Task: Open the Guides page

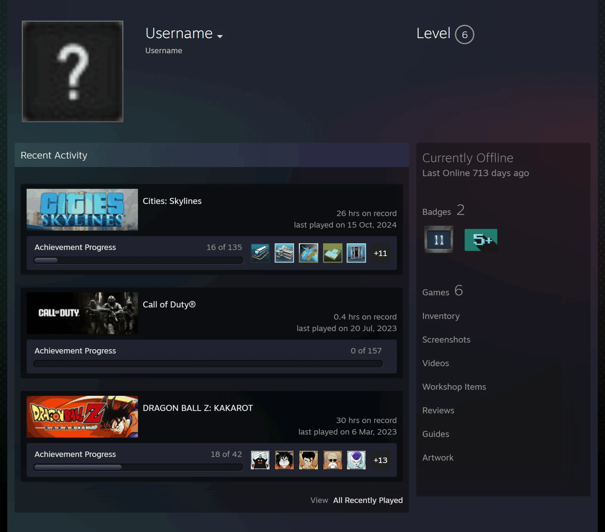Action: tap(435, 434)
